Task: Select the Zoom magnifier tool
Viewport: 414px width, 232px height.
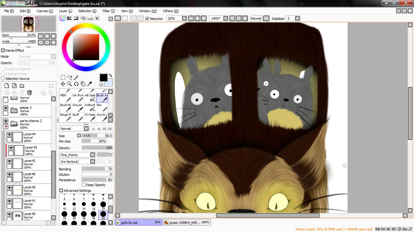Action: tap(70, 84)
